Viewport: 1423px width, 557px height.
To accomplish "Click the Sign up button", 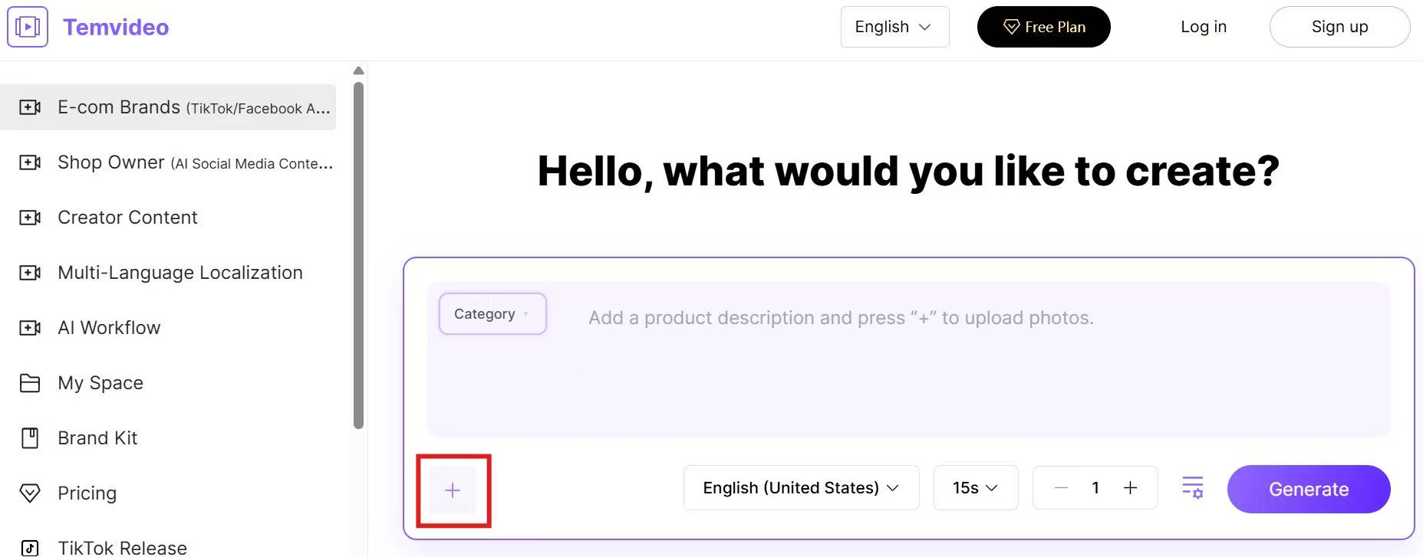I will [x=1339, y=27].
